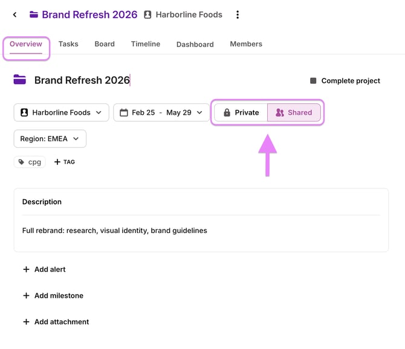
Task: Click the tag icon on the cpg tag
Action: 21,162
